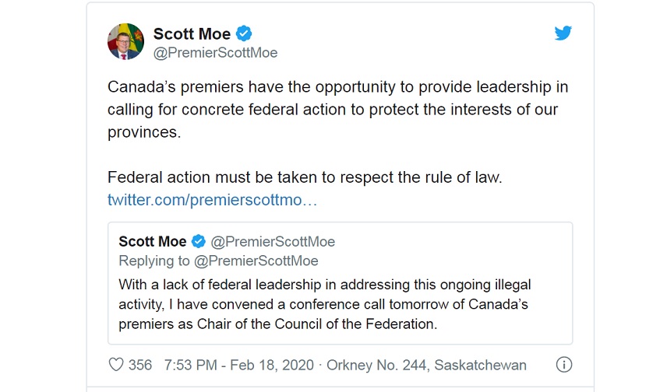Viewport: 667px width, 392px height.
Task: Click the 'Federal action must be taken' sentence
Action: click(305, 177)
